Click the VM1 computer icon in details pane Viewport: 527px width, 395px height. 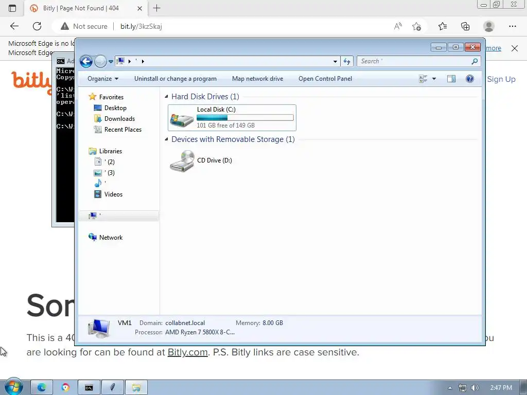pos(99,328)
